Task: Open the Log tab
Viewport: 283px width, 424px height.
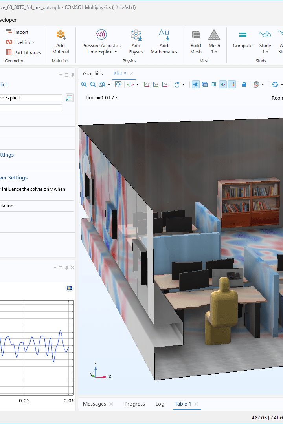Action: click(160, 404)
